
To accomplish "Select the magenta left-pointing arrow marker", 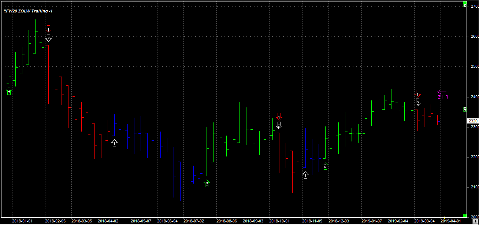I will point(442,92).
